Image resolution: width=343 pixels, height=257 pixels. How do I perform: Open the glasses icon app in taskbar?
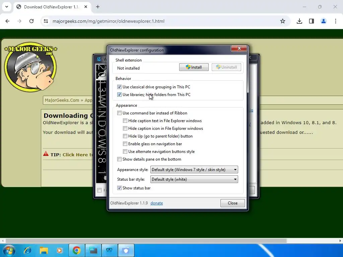[110, 250]
